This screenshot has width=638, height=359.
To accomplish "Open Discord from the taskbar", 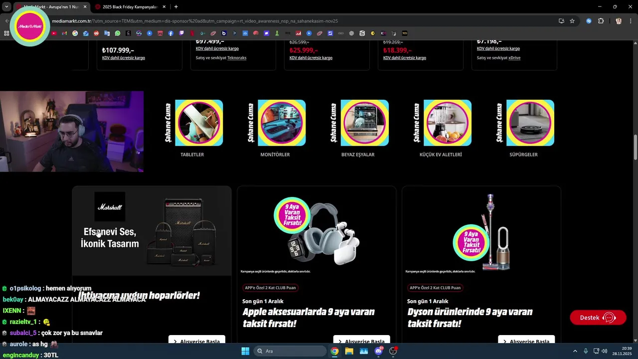I will (x=378, y=351).
